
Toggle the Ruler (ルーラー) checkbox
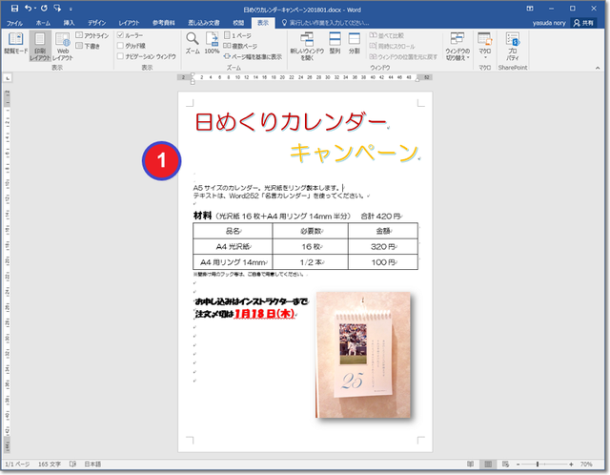click(120, 34)
